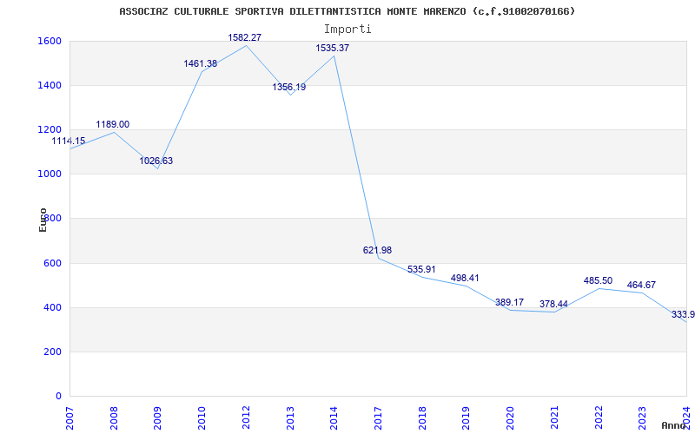The image size is (695, 434).
Task: Select the 1026.63 data label
Action: tap(156, 161)
